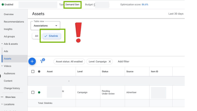Open Content page
The image size is (197, 111).
pos(8,81)
